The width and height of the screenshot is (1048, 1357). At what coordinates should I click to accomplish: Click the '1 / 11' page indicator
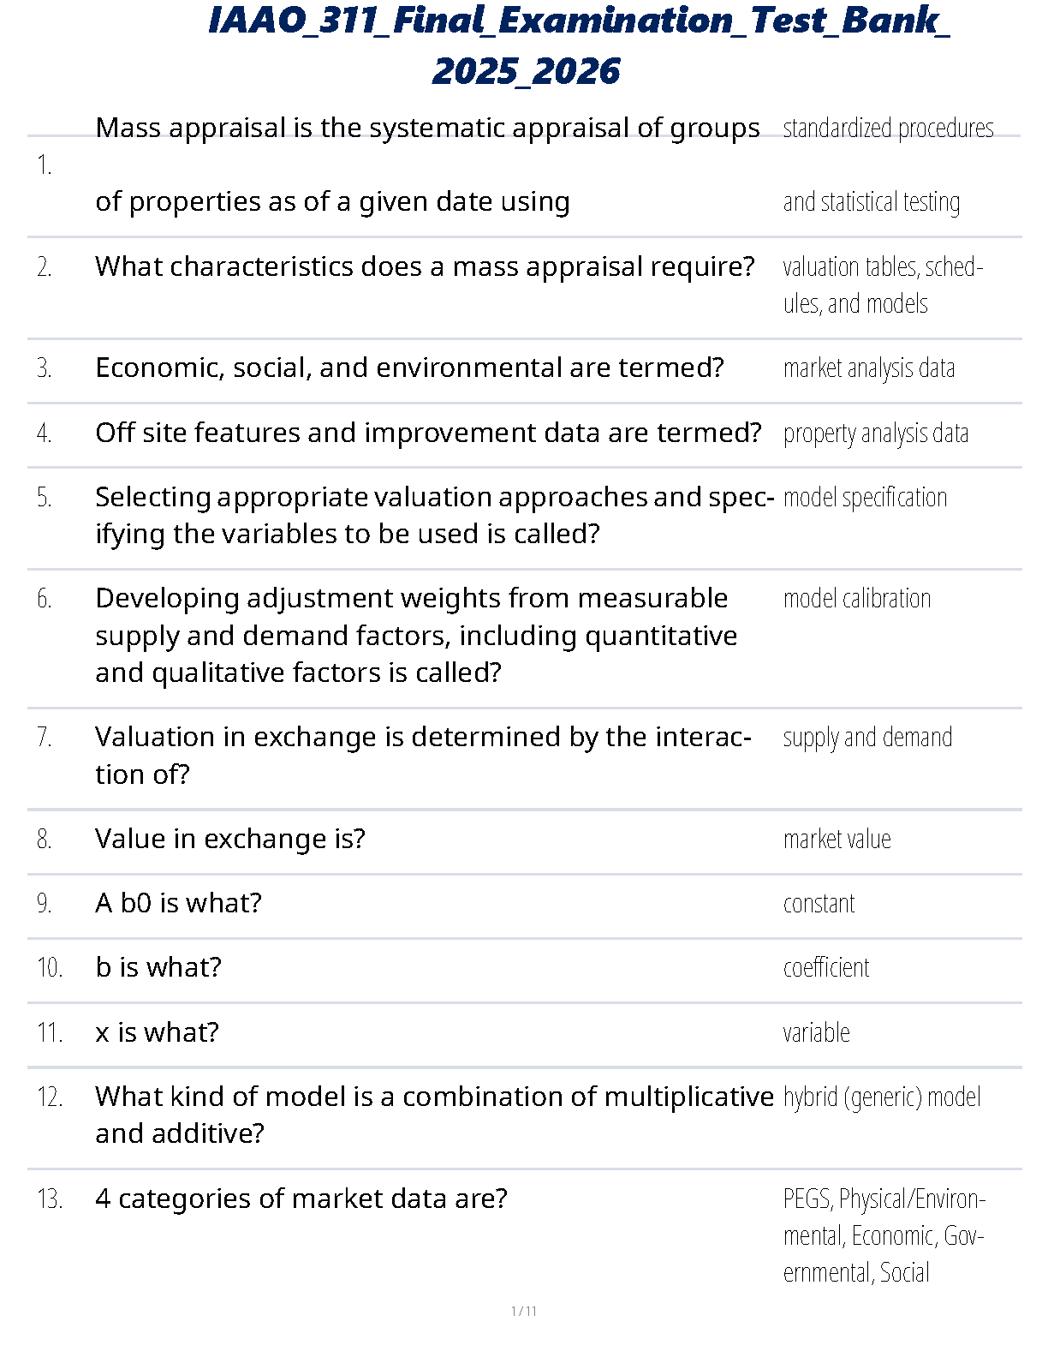523,1311
